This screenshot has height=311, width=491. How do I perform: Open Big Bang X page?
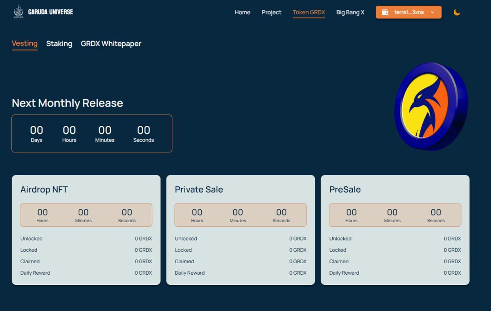pyautogui.click(x=350, y=12)
